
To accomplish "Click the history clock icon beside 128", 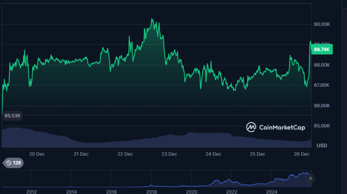I will (x=8, y=163).
